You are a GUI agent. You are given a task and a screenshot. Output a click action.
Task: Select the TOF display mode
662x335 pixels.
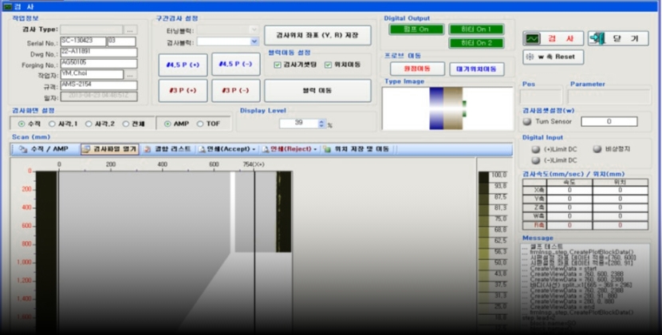(199, 124)
